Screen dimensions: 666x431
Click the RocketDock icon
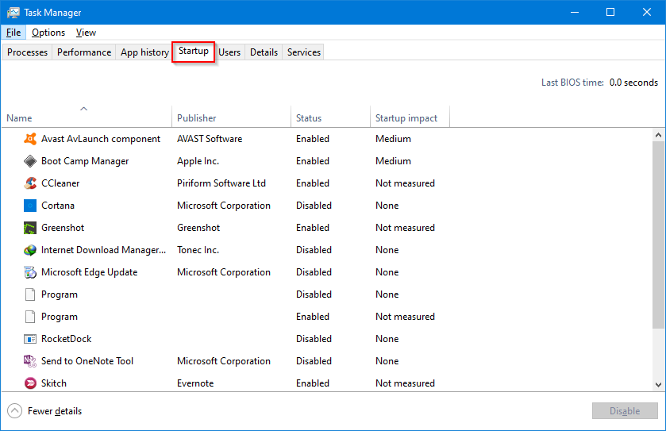(30, 339)
